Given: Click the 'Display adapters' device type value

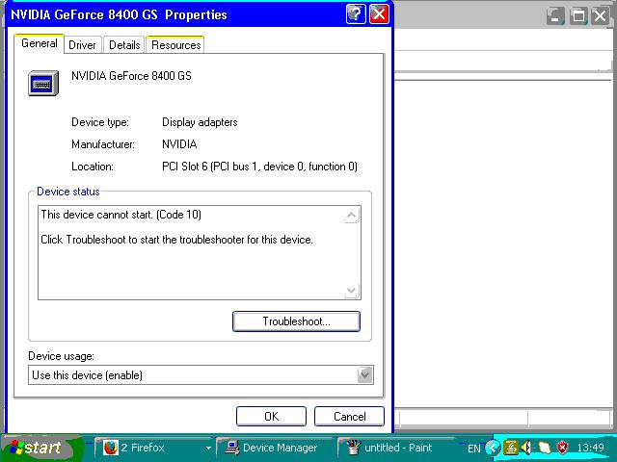Looking at the screenshot, I should 200,122.
